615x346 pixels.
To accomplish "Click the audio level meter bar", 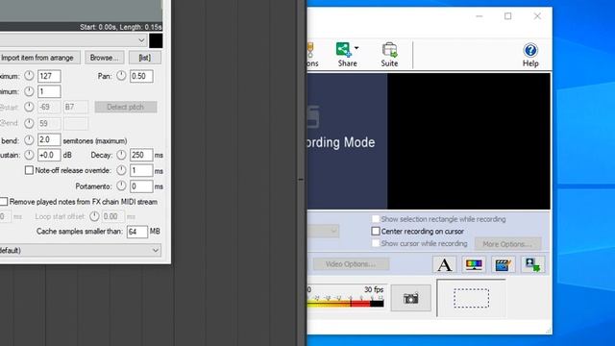I will [345, 304].
